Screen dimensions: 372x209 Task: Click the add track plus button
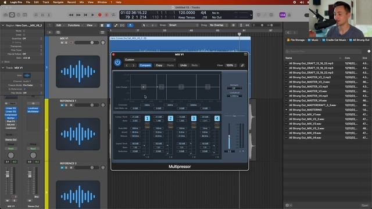point(50,33)
